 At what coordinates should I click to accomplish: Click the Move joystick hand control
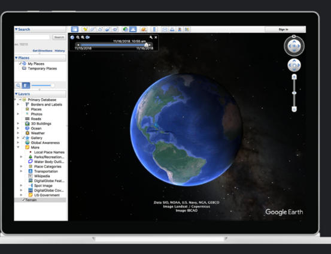(294, 65)
